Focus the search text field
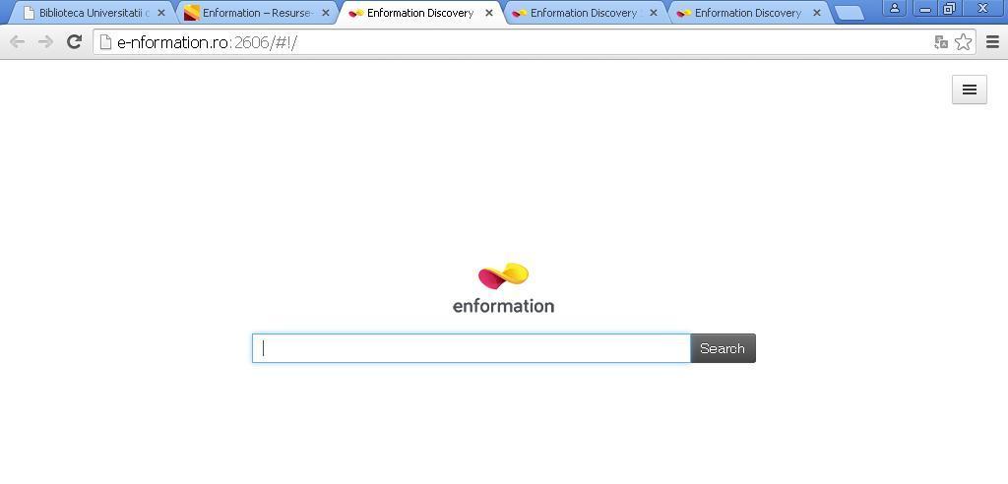Image resolution: width=1008 pixels, height=484 pixels. [x=472, y=348]
